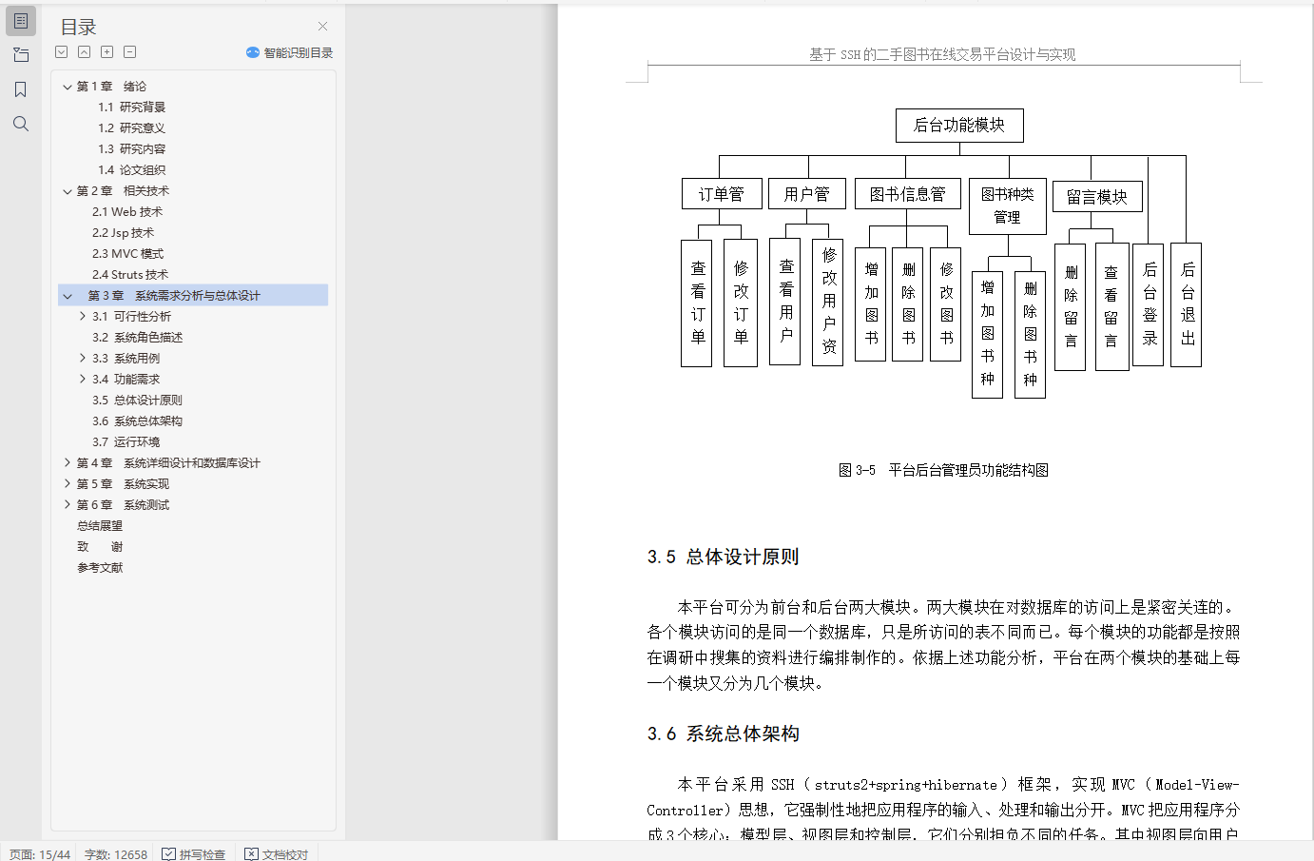Click the 文档校对 icon in status bar
1314x861 pixels.
click(x=251, y=854)
